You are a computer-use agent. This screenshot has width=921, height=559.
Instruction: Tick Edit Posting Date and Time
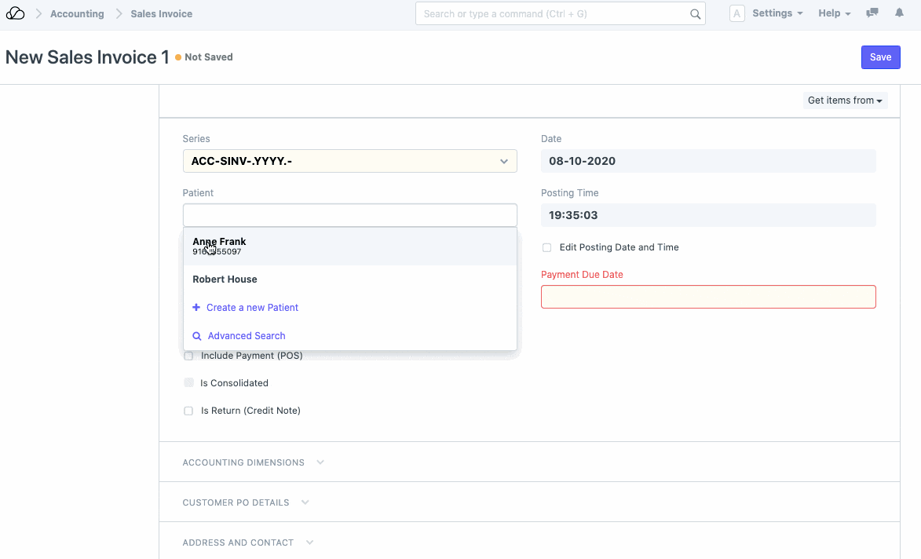pyautogui.click(x=547, y=247)
